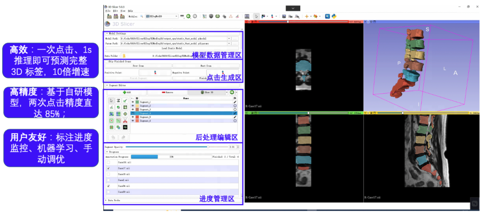This screenshot has width=481, height=212.
Task: Go forward to next module (gray arrow)
Action: tap(195, 16)
